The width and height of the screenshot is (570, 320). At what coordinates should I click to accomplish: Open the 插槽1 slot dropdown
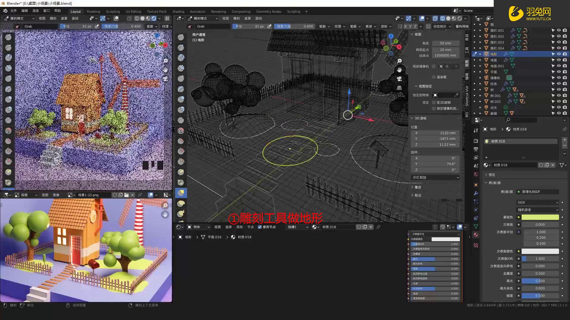(x=298, y=227)
